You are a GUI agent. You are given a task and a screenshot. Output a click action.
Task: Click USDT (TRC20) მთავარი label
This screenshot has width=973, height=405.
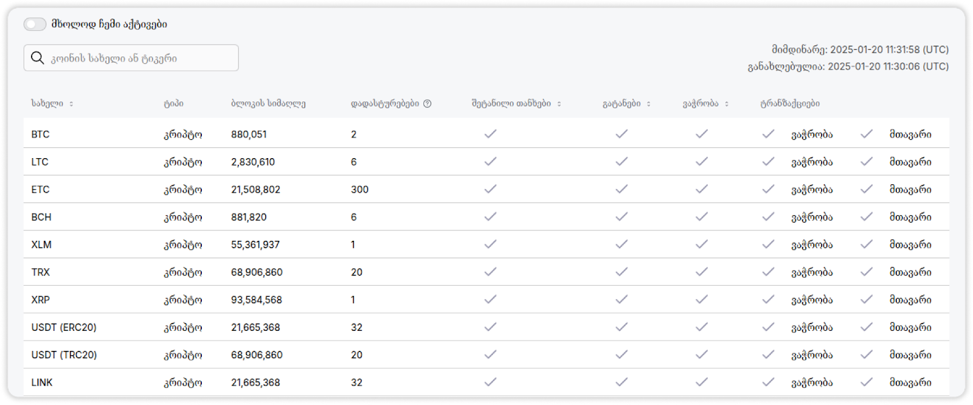pyautogui.click(x=910, y=355)
